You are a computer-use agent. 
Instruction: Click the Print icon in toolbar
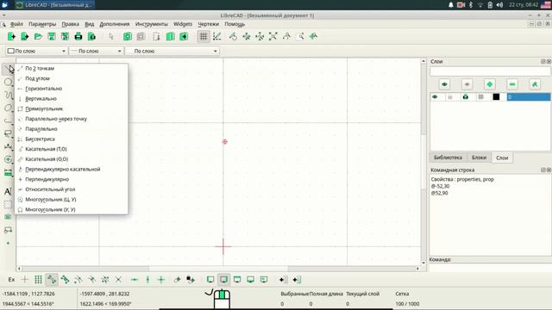(x=78, y=36)
